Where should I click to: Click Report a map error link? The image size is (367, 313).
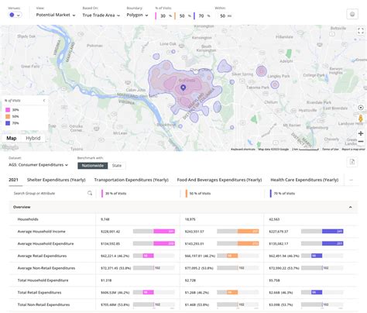(353, 150)
